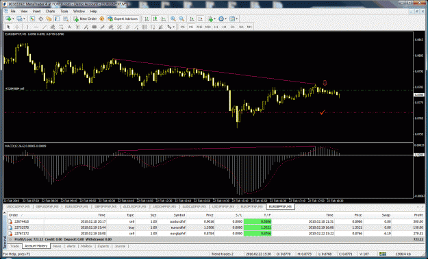Image resolution: width=428 pixels, height=259 pixels.
Task: Show the Market Watch window icon
Action: (x=32, y=19)
